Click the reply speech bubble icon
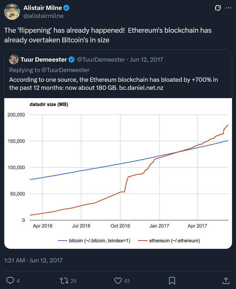Screen dimensions: 236x289 10,280
